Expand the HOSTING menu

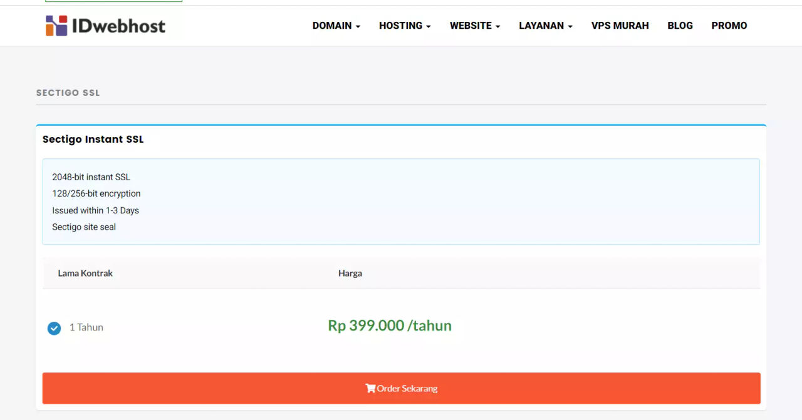(x=405, y=26)
